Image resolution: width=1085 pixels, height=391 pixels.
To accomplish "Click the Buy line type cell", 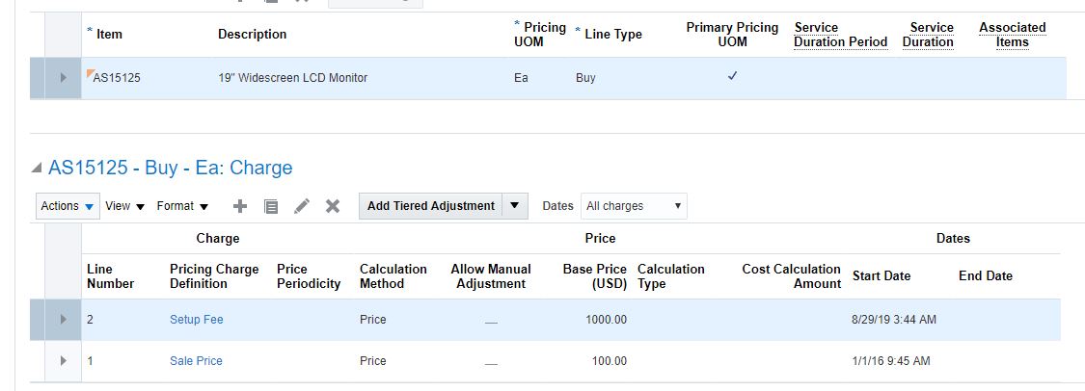I will tap(585, 78).
